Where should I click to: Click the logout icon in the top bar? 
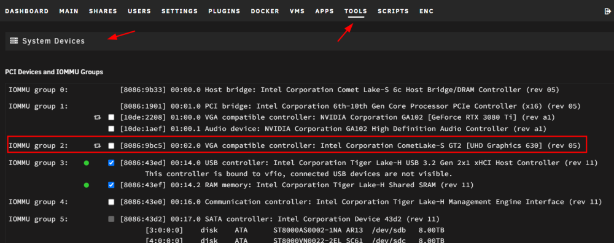(x=608, y=11)
